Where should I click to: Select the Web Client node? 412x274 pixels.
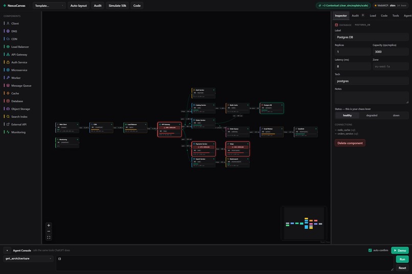(67, 128)
